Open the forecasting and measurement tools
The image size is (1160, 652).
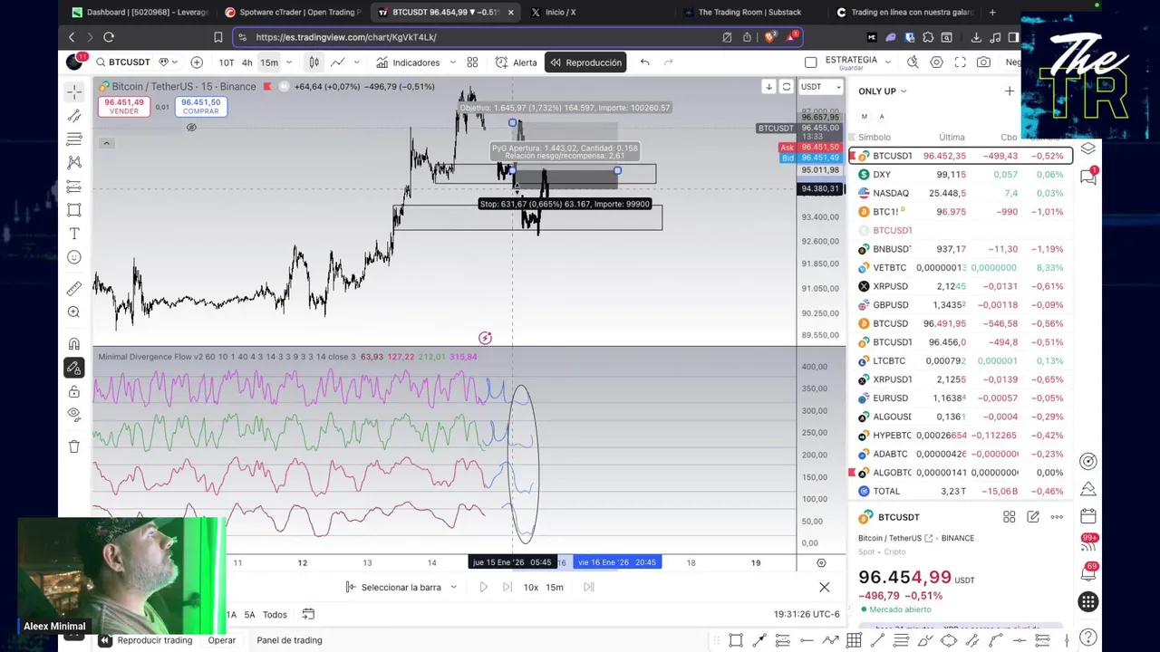click(x=74, y=187)
